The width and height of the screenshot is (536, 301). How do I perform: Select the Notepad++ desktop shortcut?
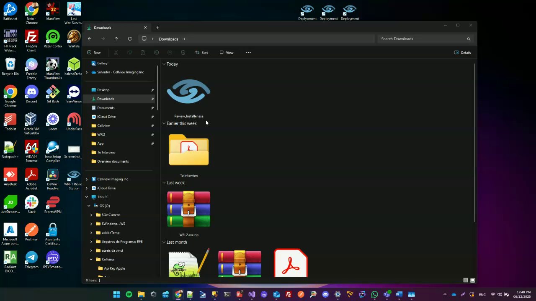click(x=10, y=150)
